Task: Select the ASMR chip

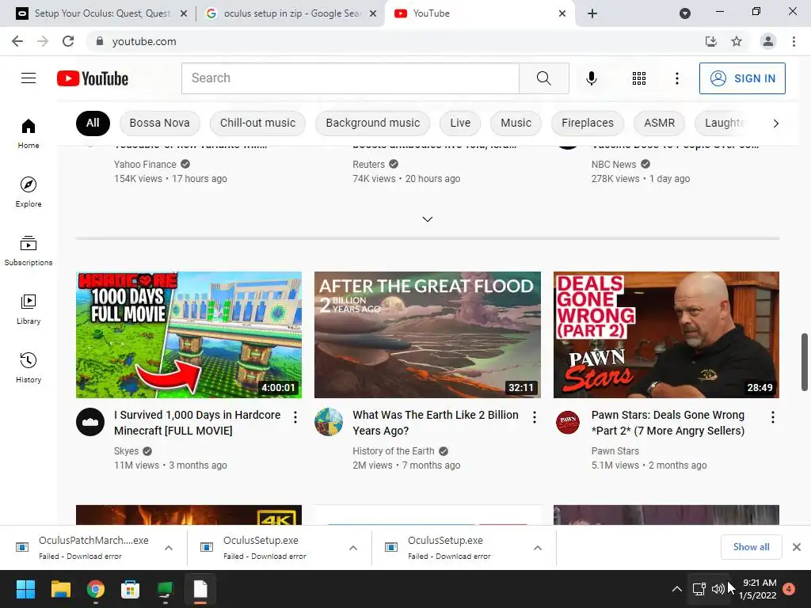Action: [659, 123]
